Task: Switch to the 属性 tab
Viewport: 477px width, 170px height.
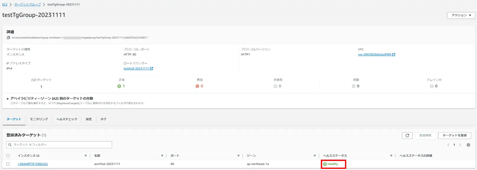Action: pos(89,119)
